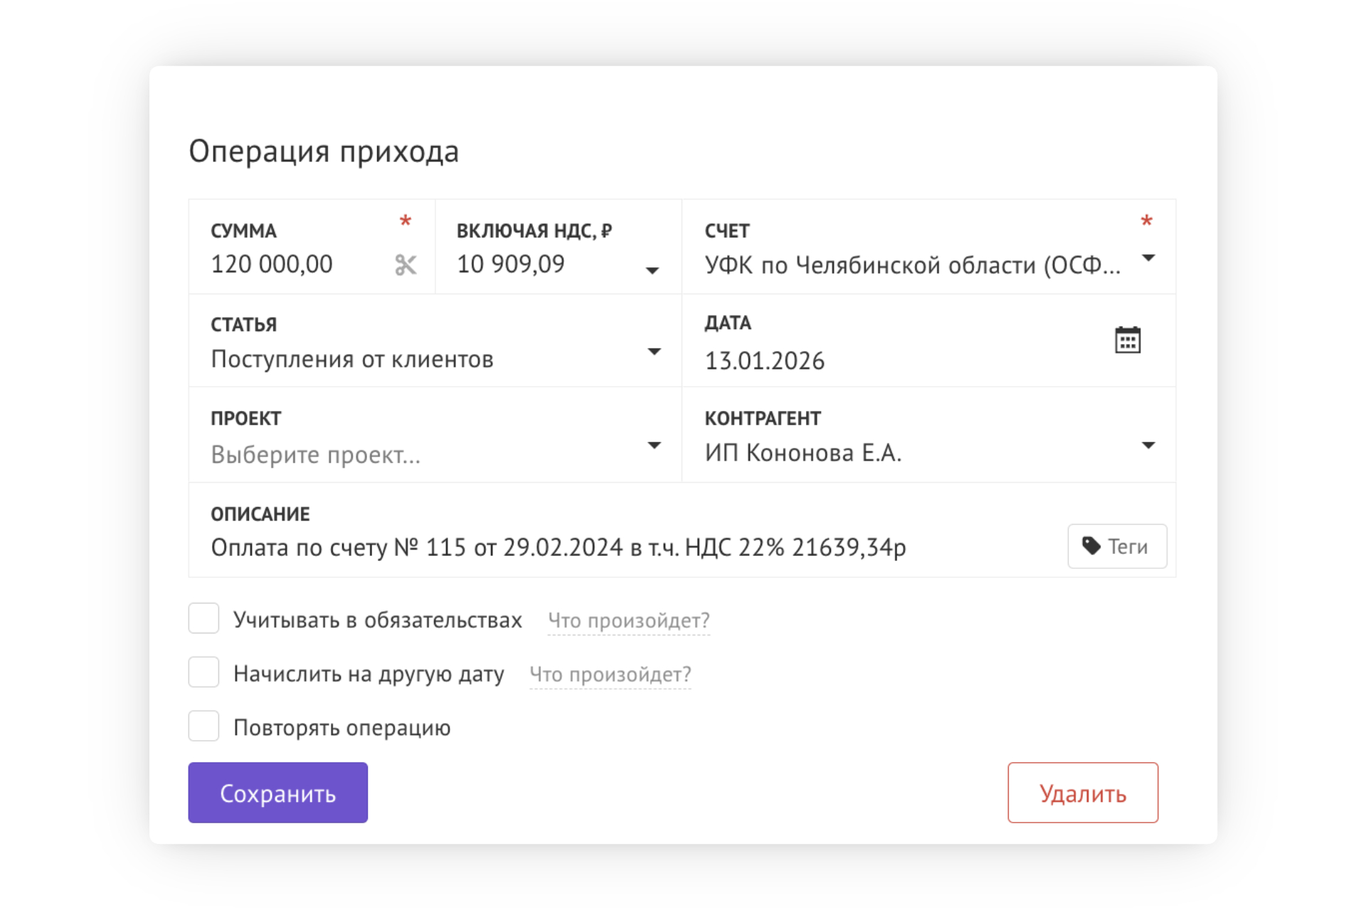The image size is (1366, 910).
Task: Click the scissors split-amount icon
Action: point(406,265)
